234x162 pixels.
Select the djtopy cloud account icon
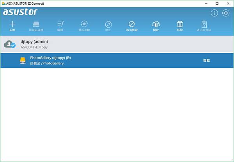(x=10, y=44)
